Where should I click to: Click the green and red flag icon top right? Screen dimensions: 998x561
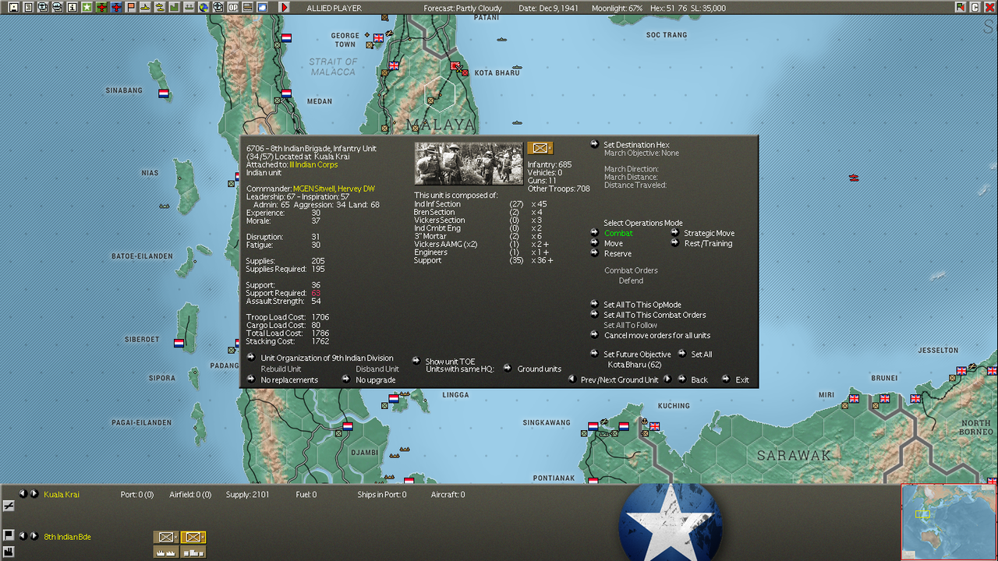coord(961,7)
